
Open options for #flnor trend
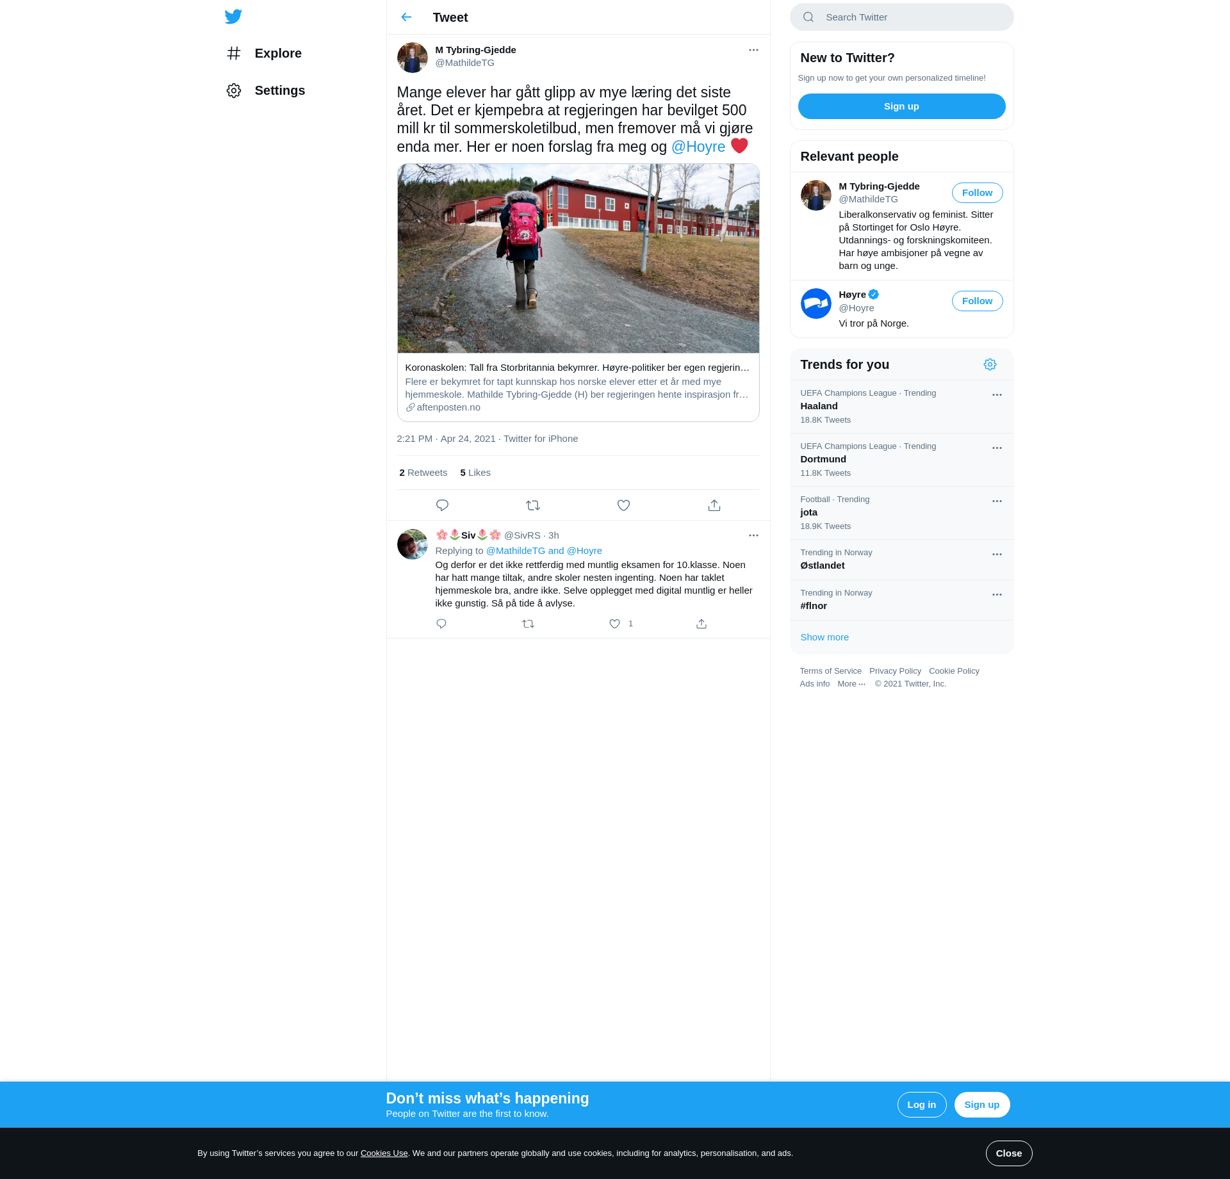tap(997, 595)
